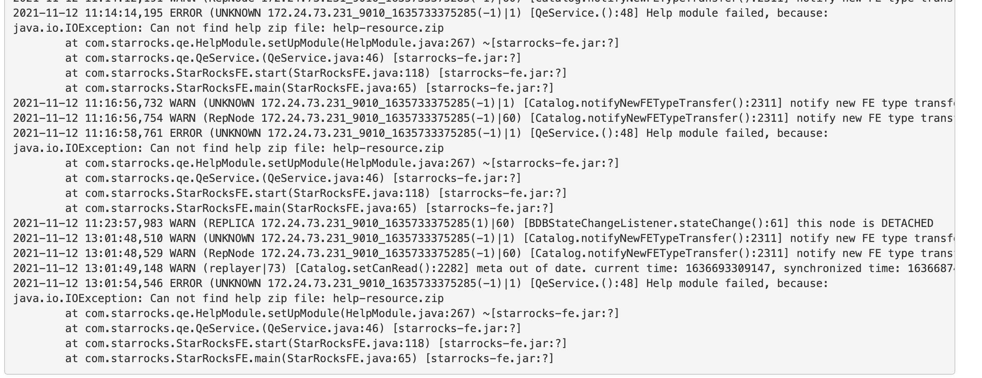This screenshot has width=982, height=378.
Task: Click the IOException line below the 11:14:14 error
Action: [228, 28]
